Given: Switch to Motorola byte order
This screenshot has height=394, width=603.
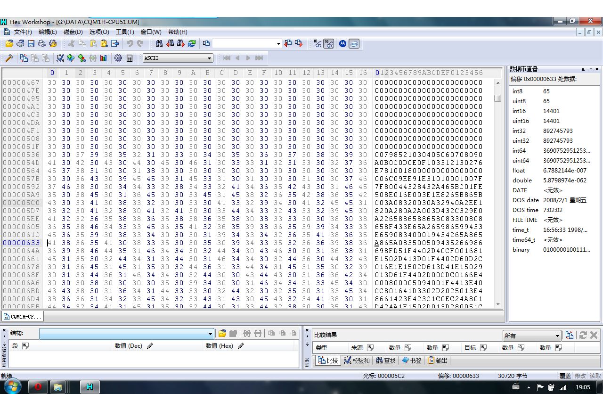Looking at the screenshot, I should 342,43.
